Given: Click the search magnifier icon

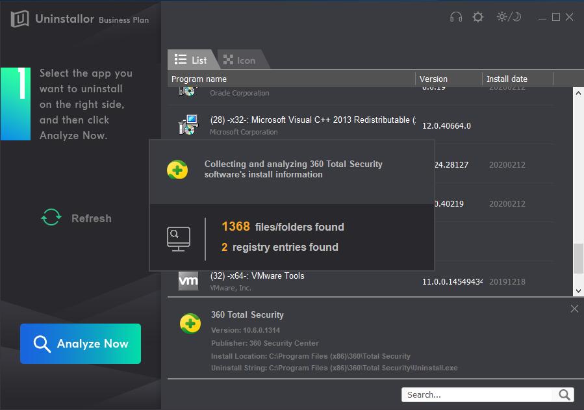Looking at the screenshot, I should click(564, 394).
